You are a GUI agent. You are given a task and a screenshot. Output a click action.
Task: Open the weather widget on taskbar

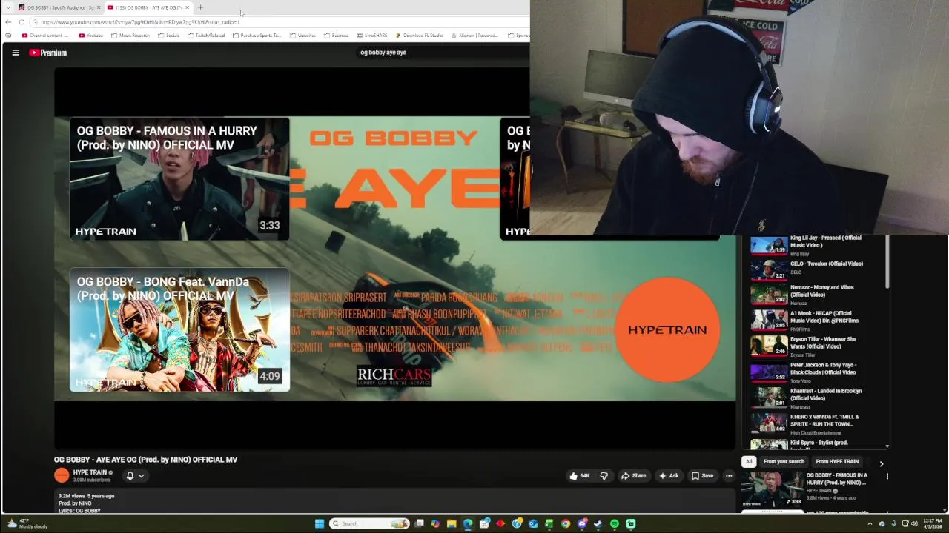[27, 523]
